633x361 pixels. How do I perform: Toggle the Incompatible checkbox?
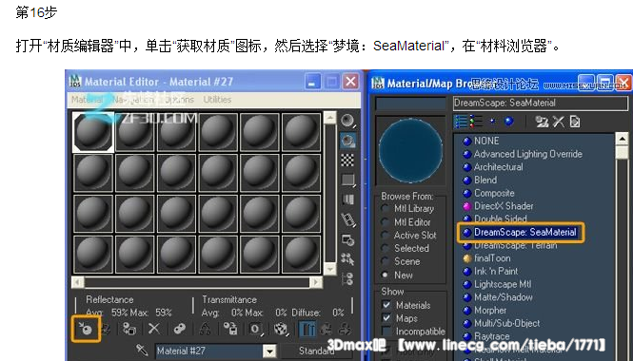click(386, 332)
